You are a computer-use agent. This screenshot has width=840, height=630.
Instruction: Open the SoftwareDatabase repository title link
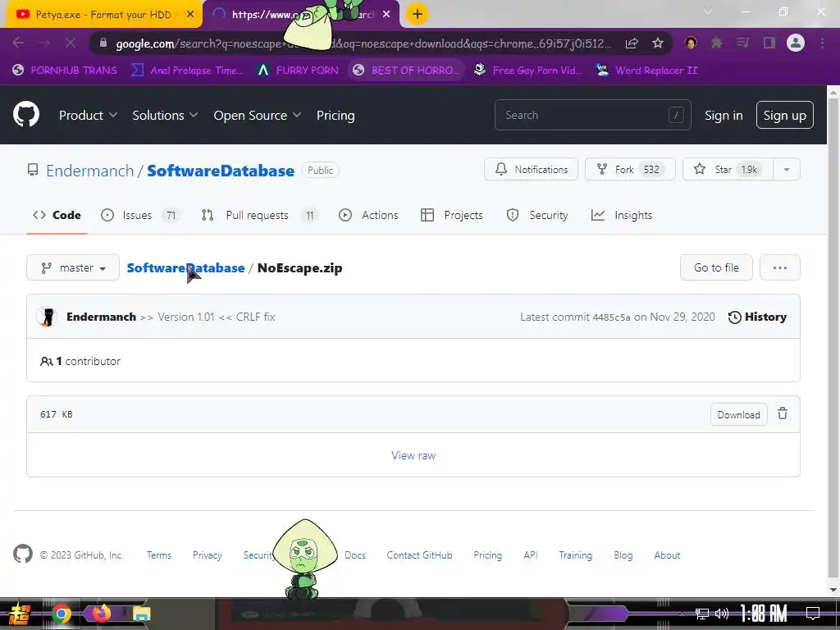coord(221,171)
